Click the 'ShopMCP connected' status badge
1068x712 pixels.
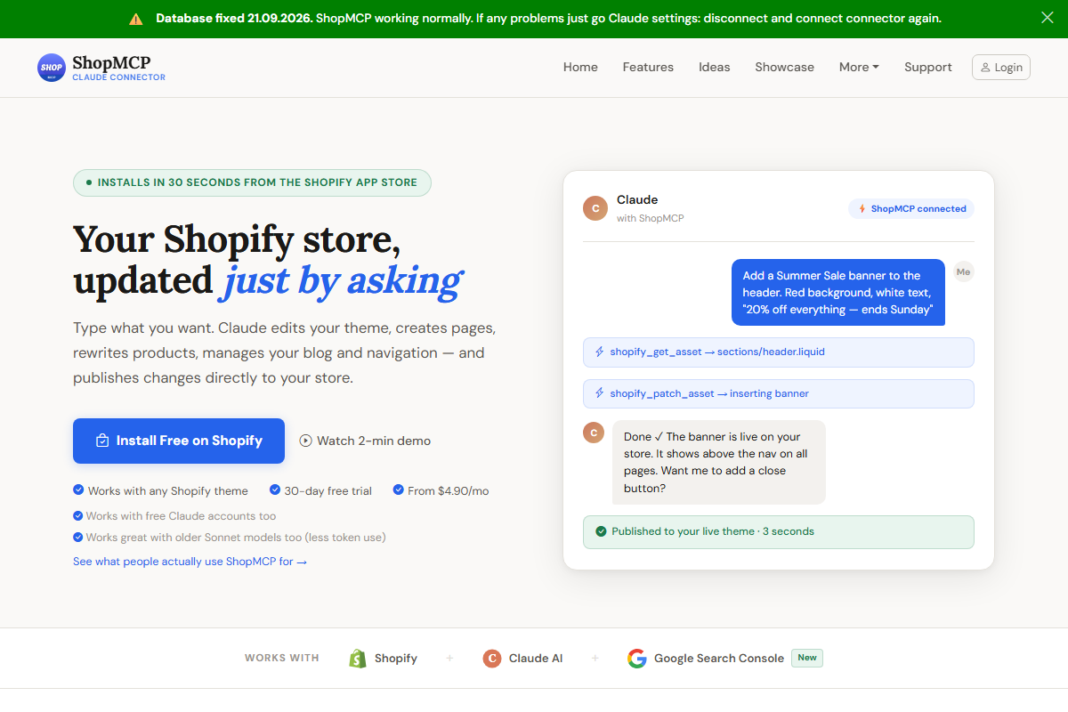(911, 209)
